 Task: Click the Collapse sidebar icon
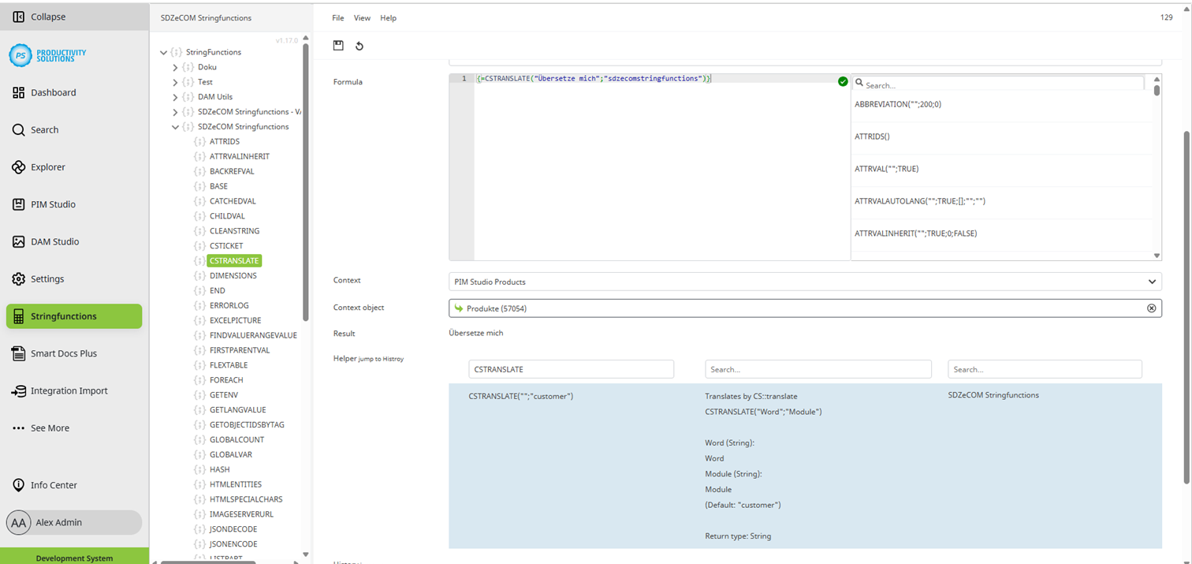coord(19,17)
